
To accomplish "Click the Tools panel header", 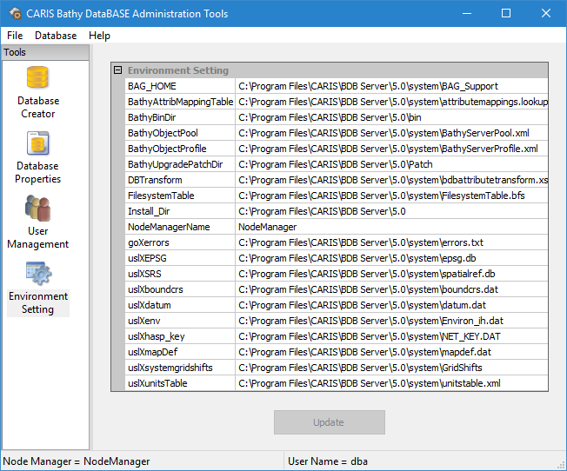I will click(45, 53).
